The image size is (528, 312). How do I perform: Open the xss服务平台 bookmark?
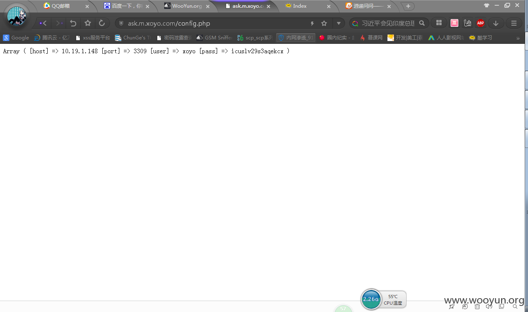(x=93, y=38)
